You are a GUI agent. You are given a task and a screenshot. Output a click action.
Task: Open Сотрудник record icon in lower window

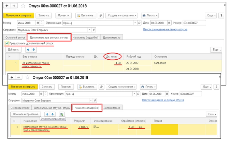(95, 100)
